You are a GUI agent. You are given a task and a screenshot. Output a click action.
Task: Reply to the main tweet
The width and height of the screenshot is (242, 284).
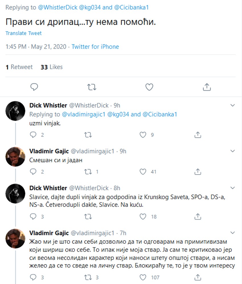coord(34,87)
